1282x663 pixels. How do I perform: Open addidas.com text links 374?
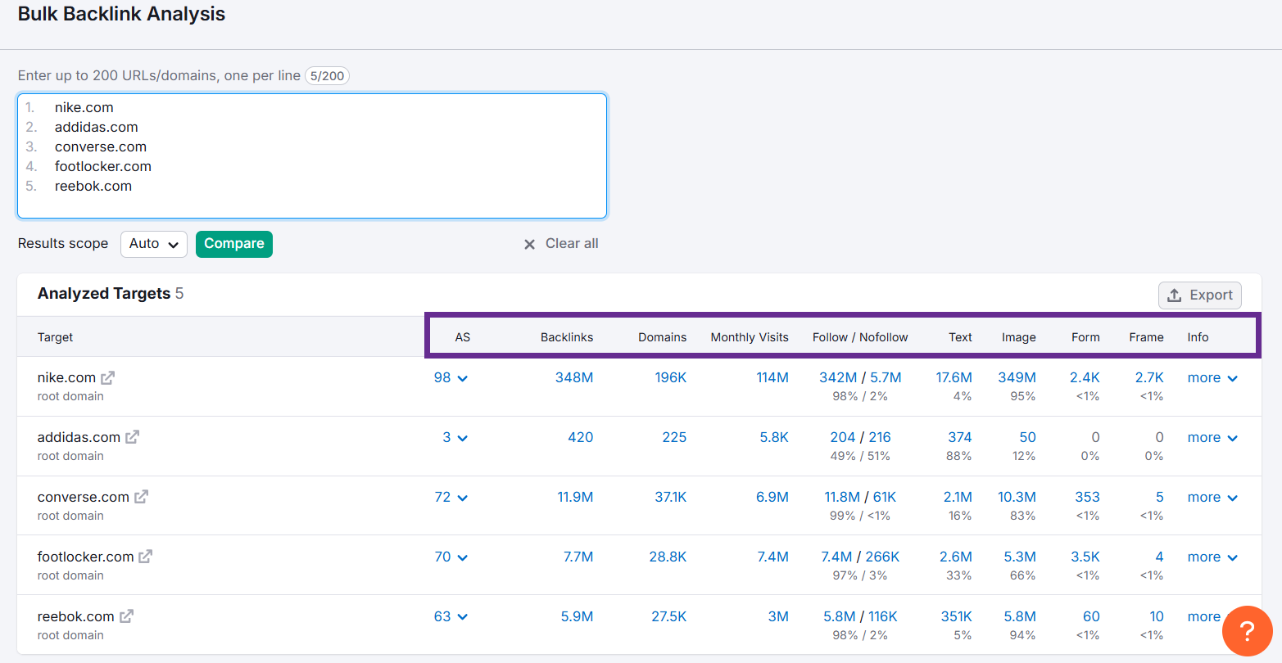coord(960,437)
